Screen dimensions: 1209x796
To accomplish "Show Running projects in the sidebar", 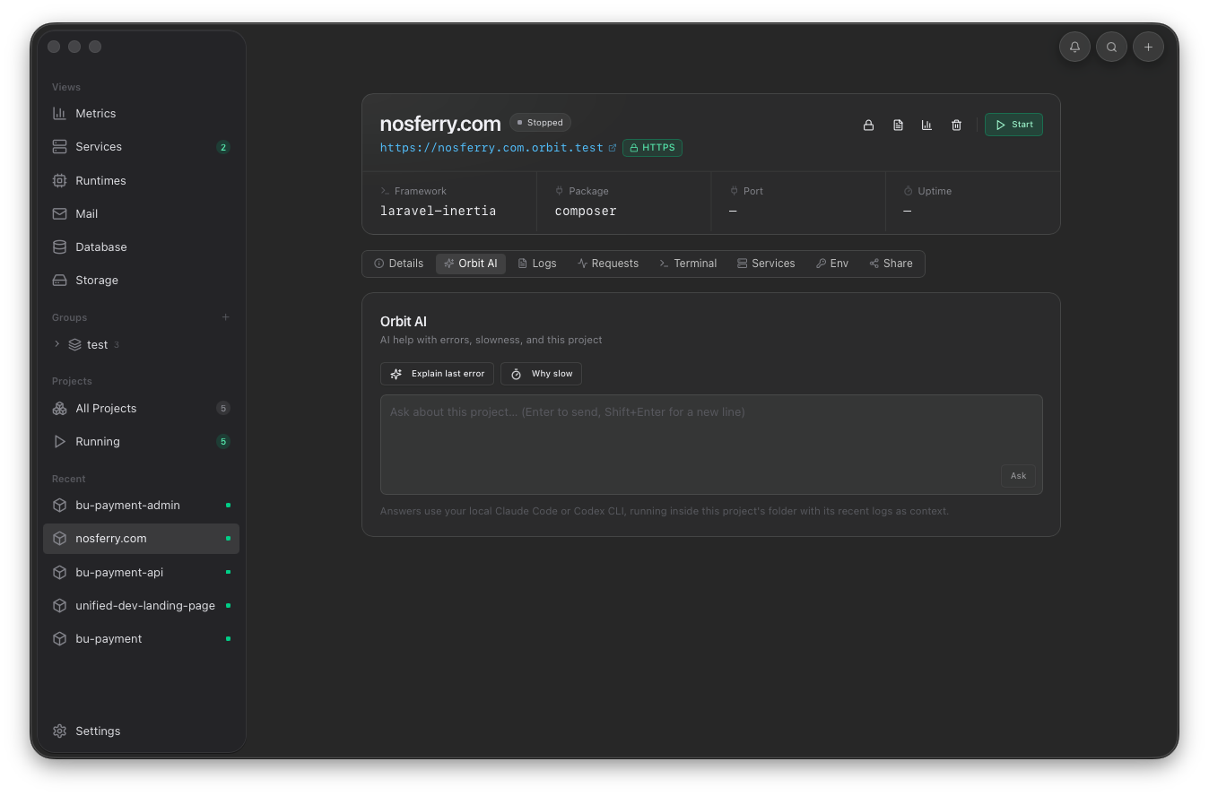I will (141, 441).
